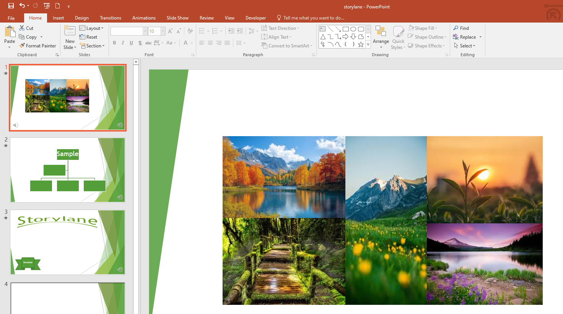
Task: Select the slide 2 thumbnail with Sample chart
Action: click(68, 170)
